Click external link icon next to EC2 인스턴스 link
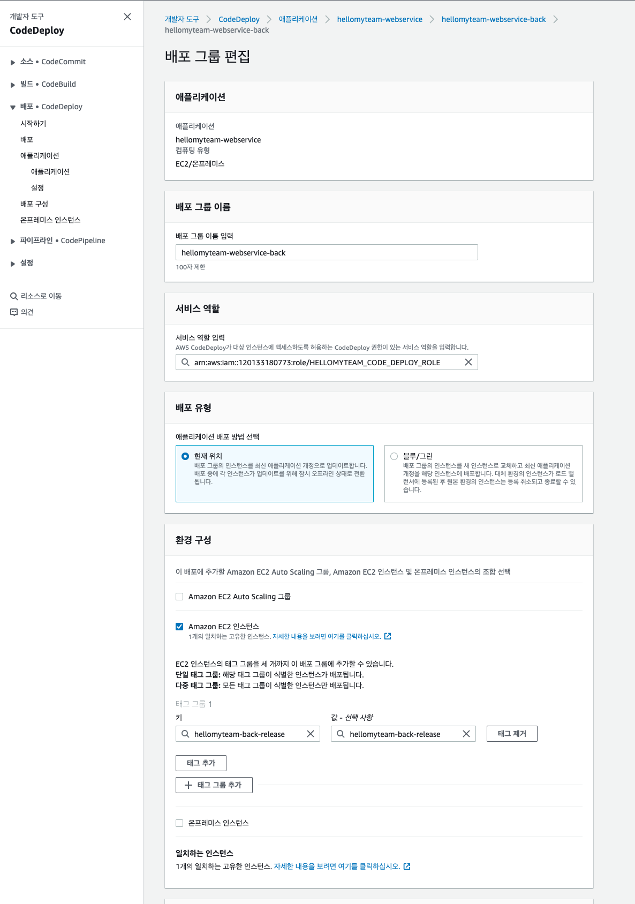This screenshot has height=904, width=635. [x=388, y=636]
